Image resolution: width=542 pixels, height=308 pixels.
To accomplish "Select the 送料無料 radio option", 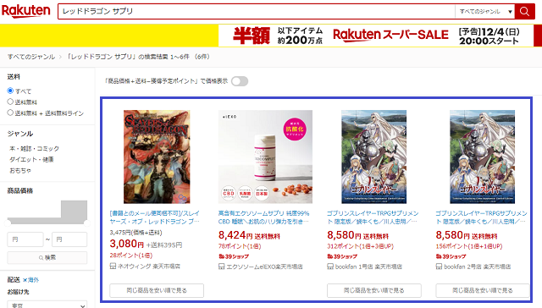I will pos(10,102).
